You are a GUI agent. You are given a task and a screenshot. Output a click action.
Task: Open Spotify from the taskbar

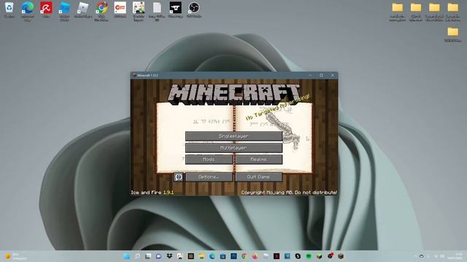pyautogui.click(x=309, y=256)
